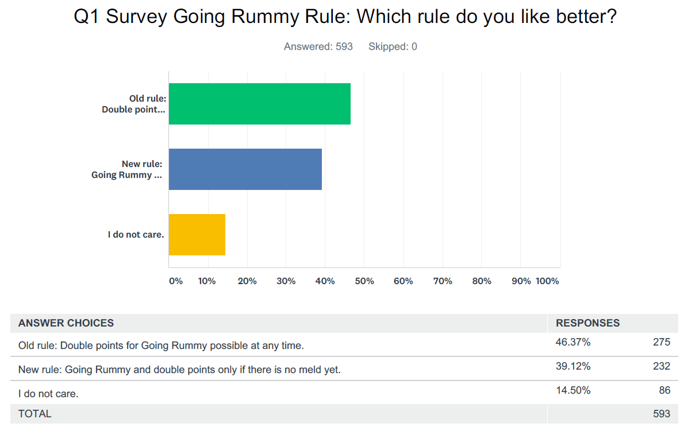The height and width of the screenshot is (435, 688).
Task: Click the TOTAL row label
Action: tap(34, 414)
